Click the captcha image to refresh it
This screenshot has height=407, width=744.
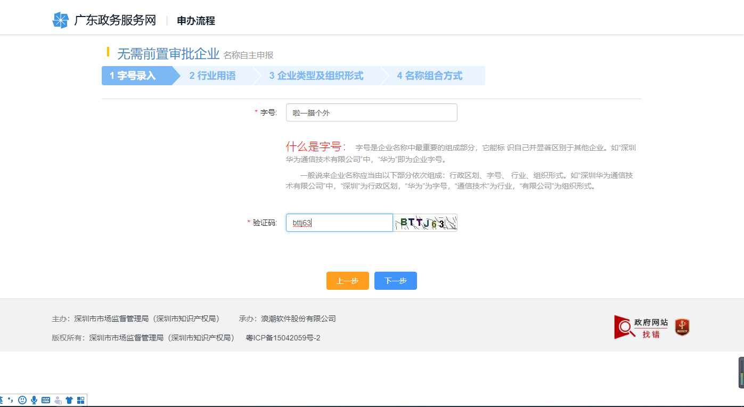[426, 223]
